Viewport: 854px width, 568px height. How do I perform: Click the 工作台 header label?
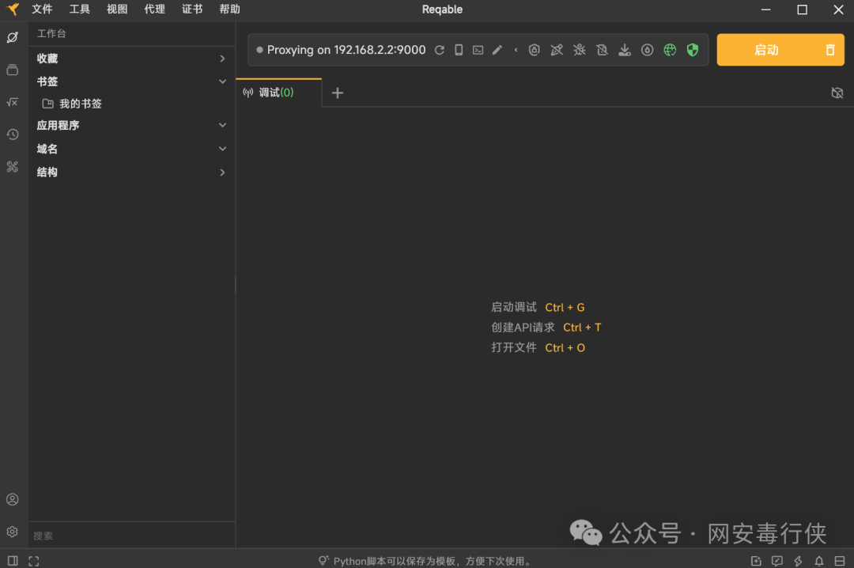tap(51, 34)
